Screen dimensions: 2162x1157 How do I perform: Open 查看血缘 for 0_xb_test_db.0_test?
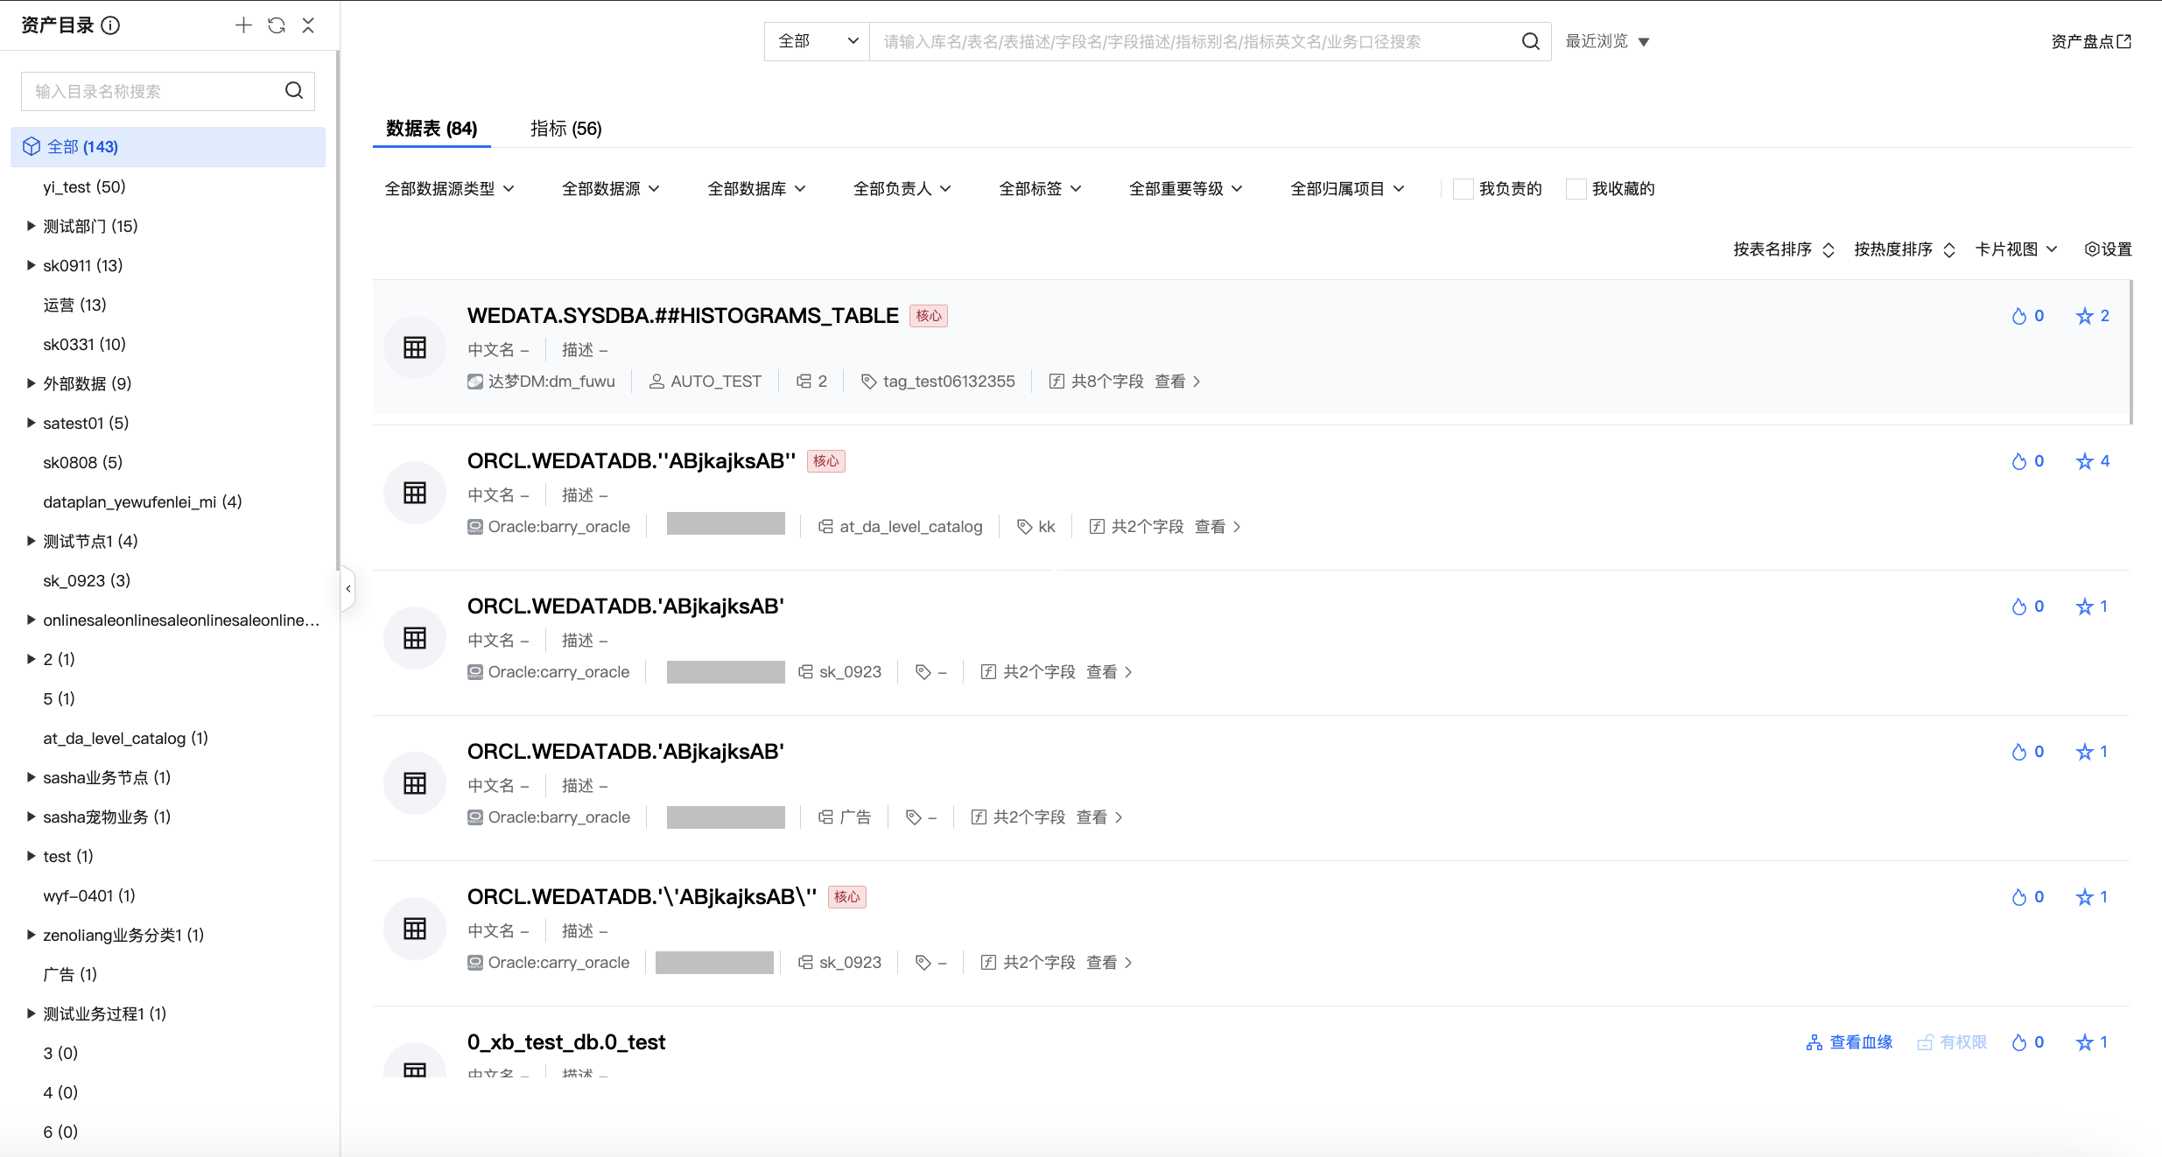point(1850,1042)
